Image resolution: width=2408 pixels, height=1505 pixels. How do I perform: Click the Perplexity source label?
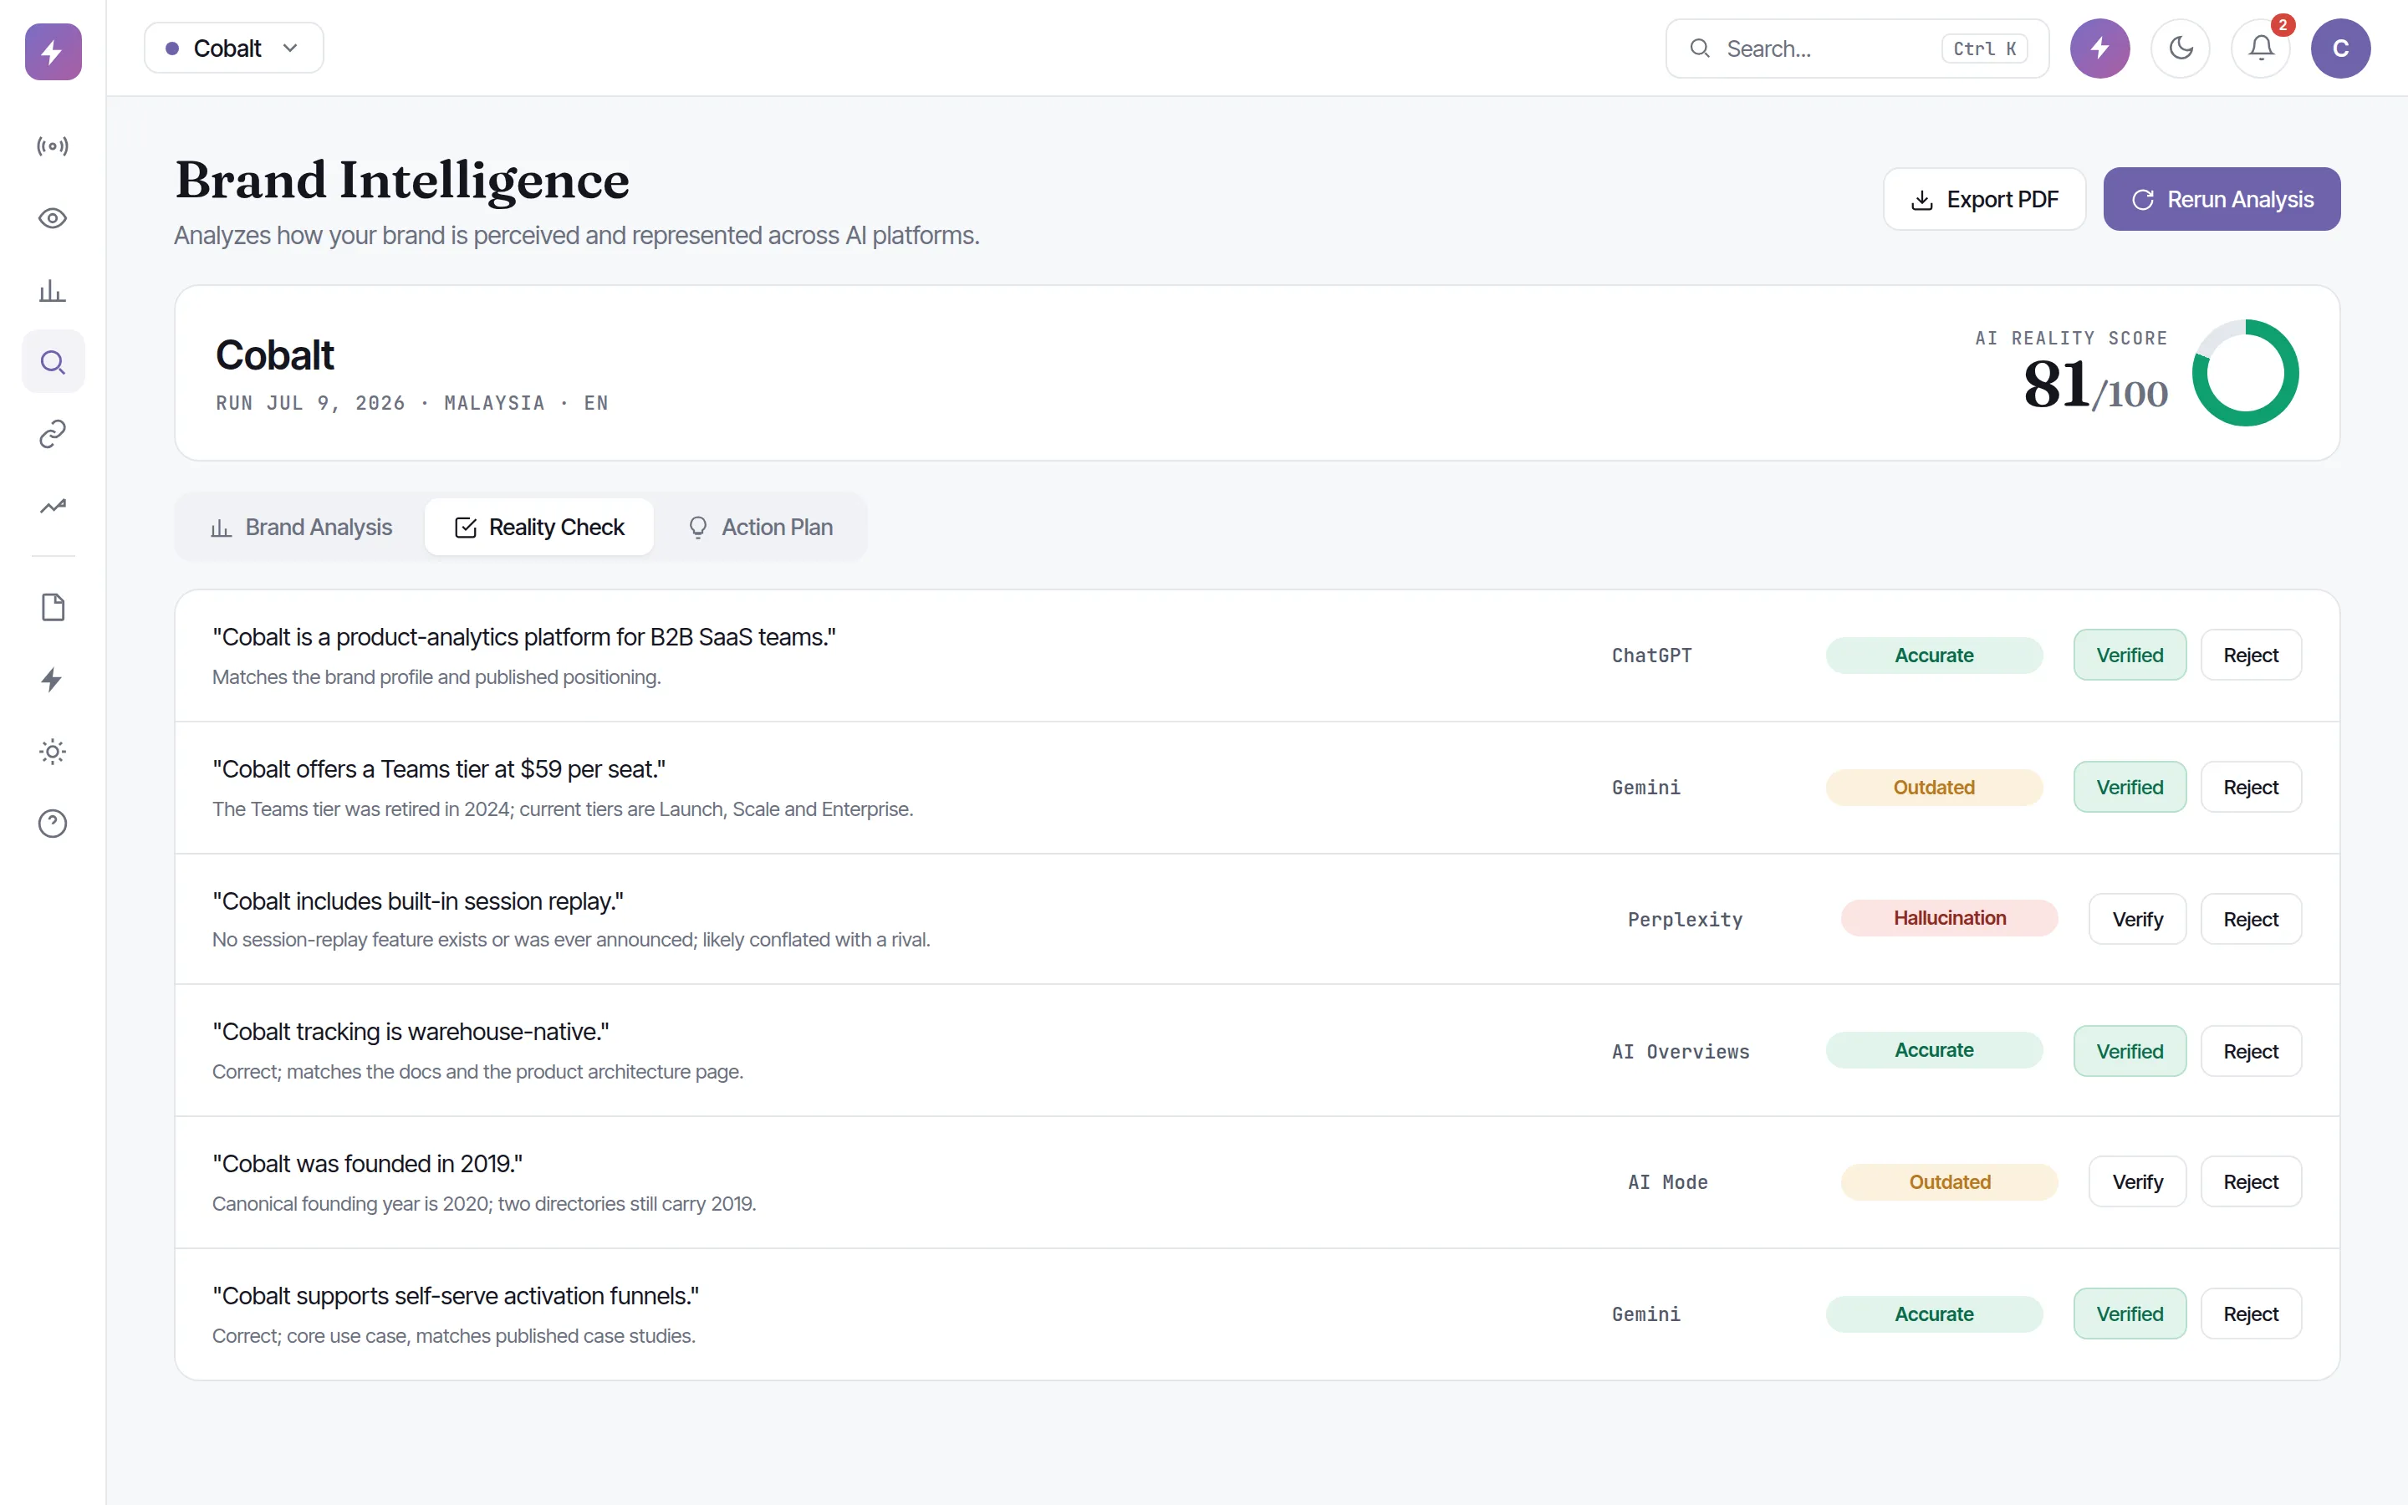1685,920
